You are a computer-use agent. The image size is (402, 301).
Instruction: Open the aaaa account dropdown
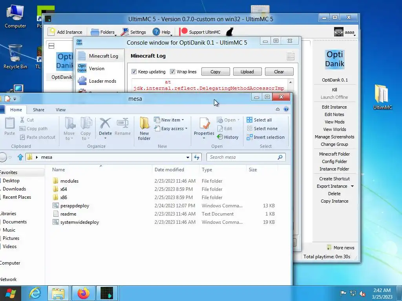[345, 32]
